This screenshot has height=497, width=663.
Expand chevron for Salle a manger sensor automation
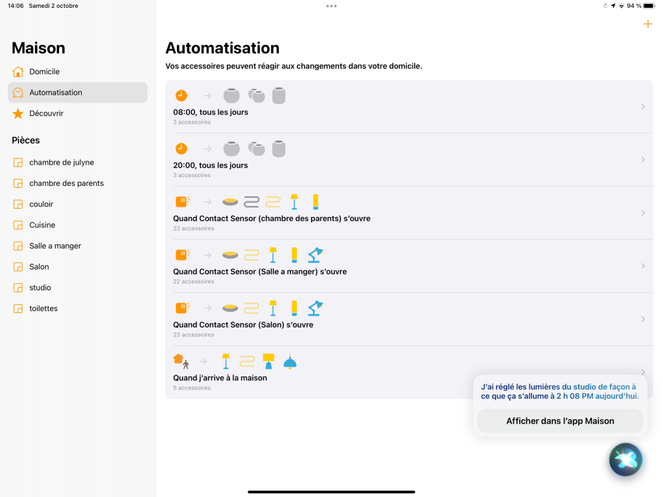[642, 266]
